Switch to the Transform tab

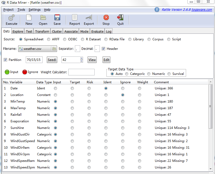(42, 31)
